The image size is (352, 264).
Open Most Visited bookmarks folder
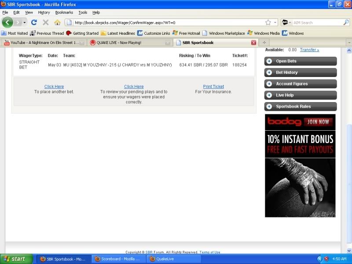tap(15, 33)
